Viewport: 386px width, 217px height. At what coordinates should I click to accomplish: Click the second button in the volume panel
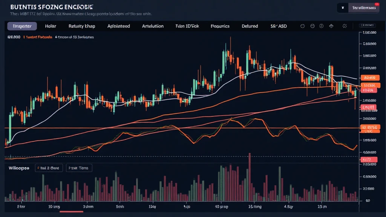(79, 168)
